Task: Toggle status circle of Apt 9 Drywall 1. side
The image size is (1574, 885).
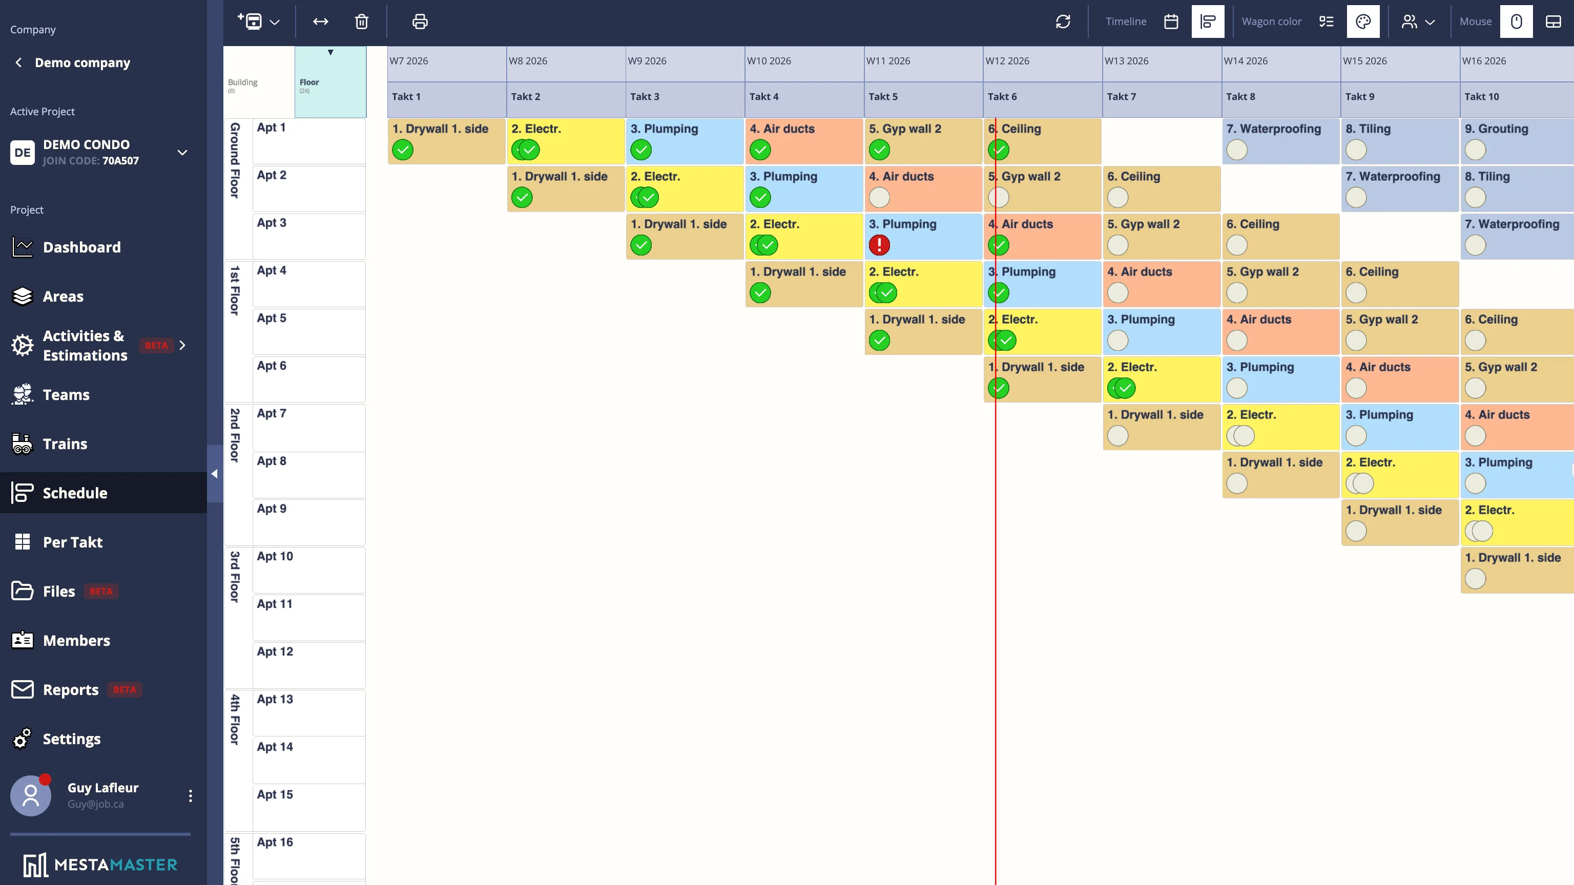Action: [1356, 531]
